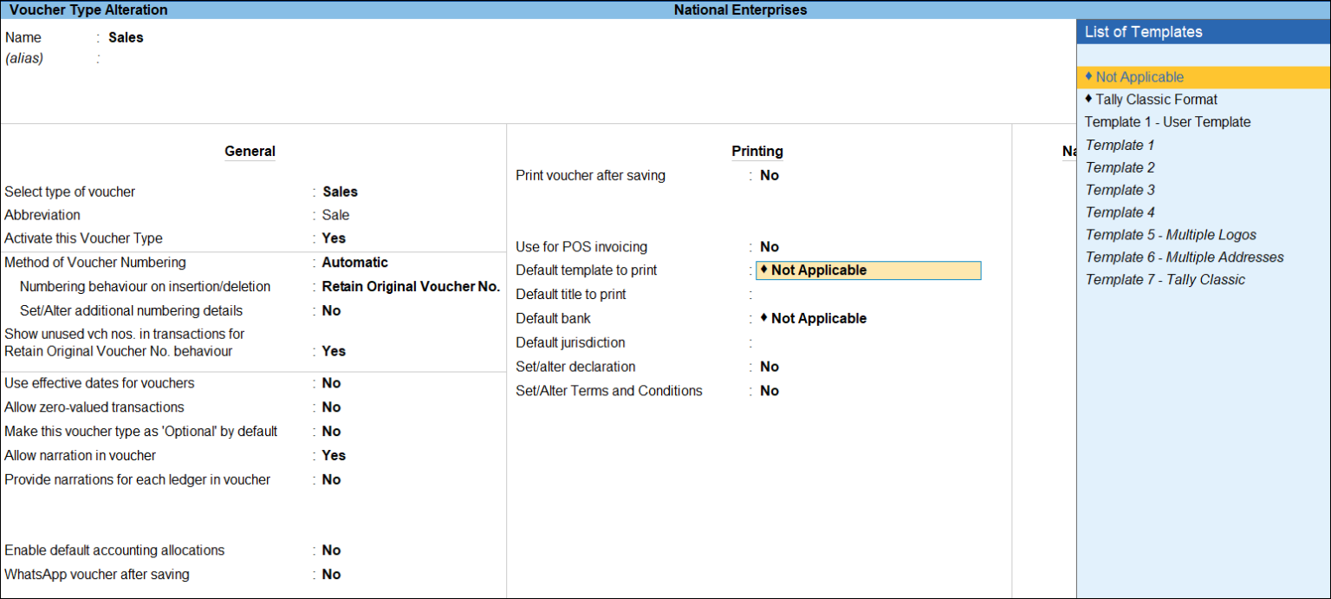Click the Default title to print field
Viewport: 1331px width, 599px height.
click(x=868, y=295)
